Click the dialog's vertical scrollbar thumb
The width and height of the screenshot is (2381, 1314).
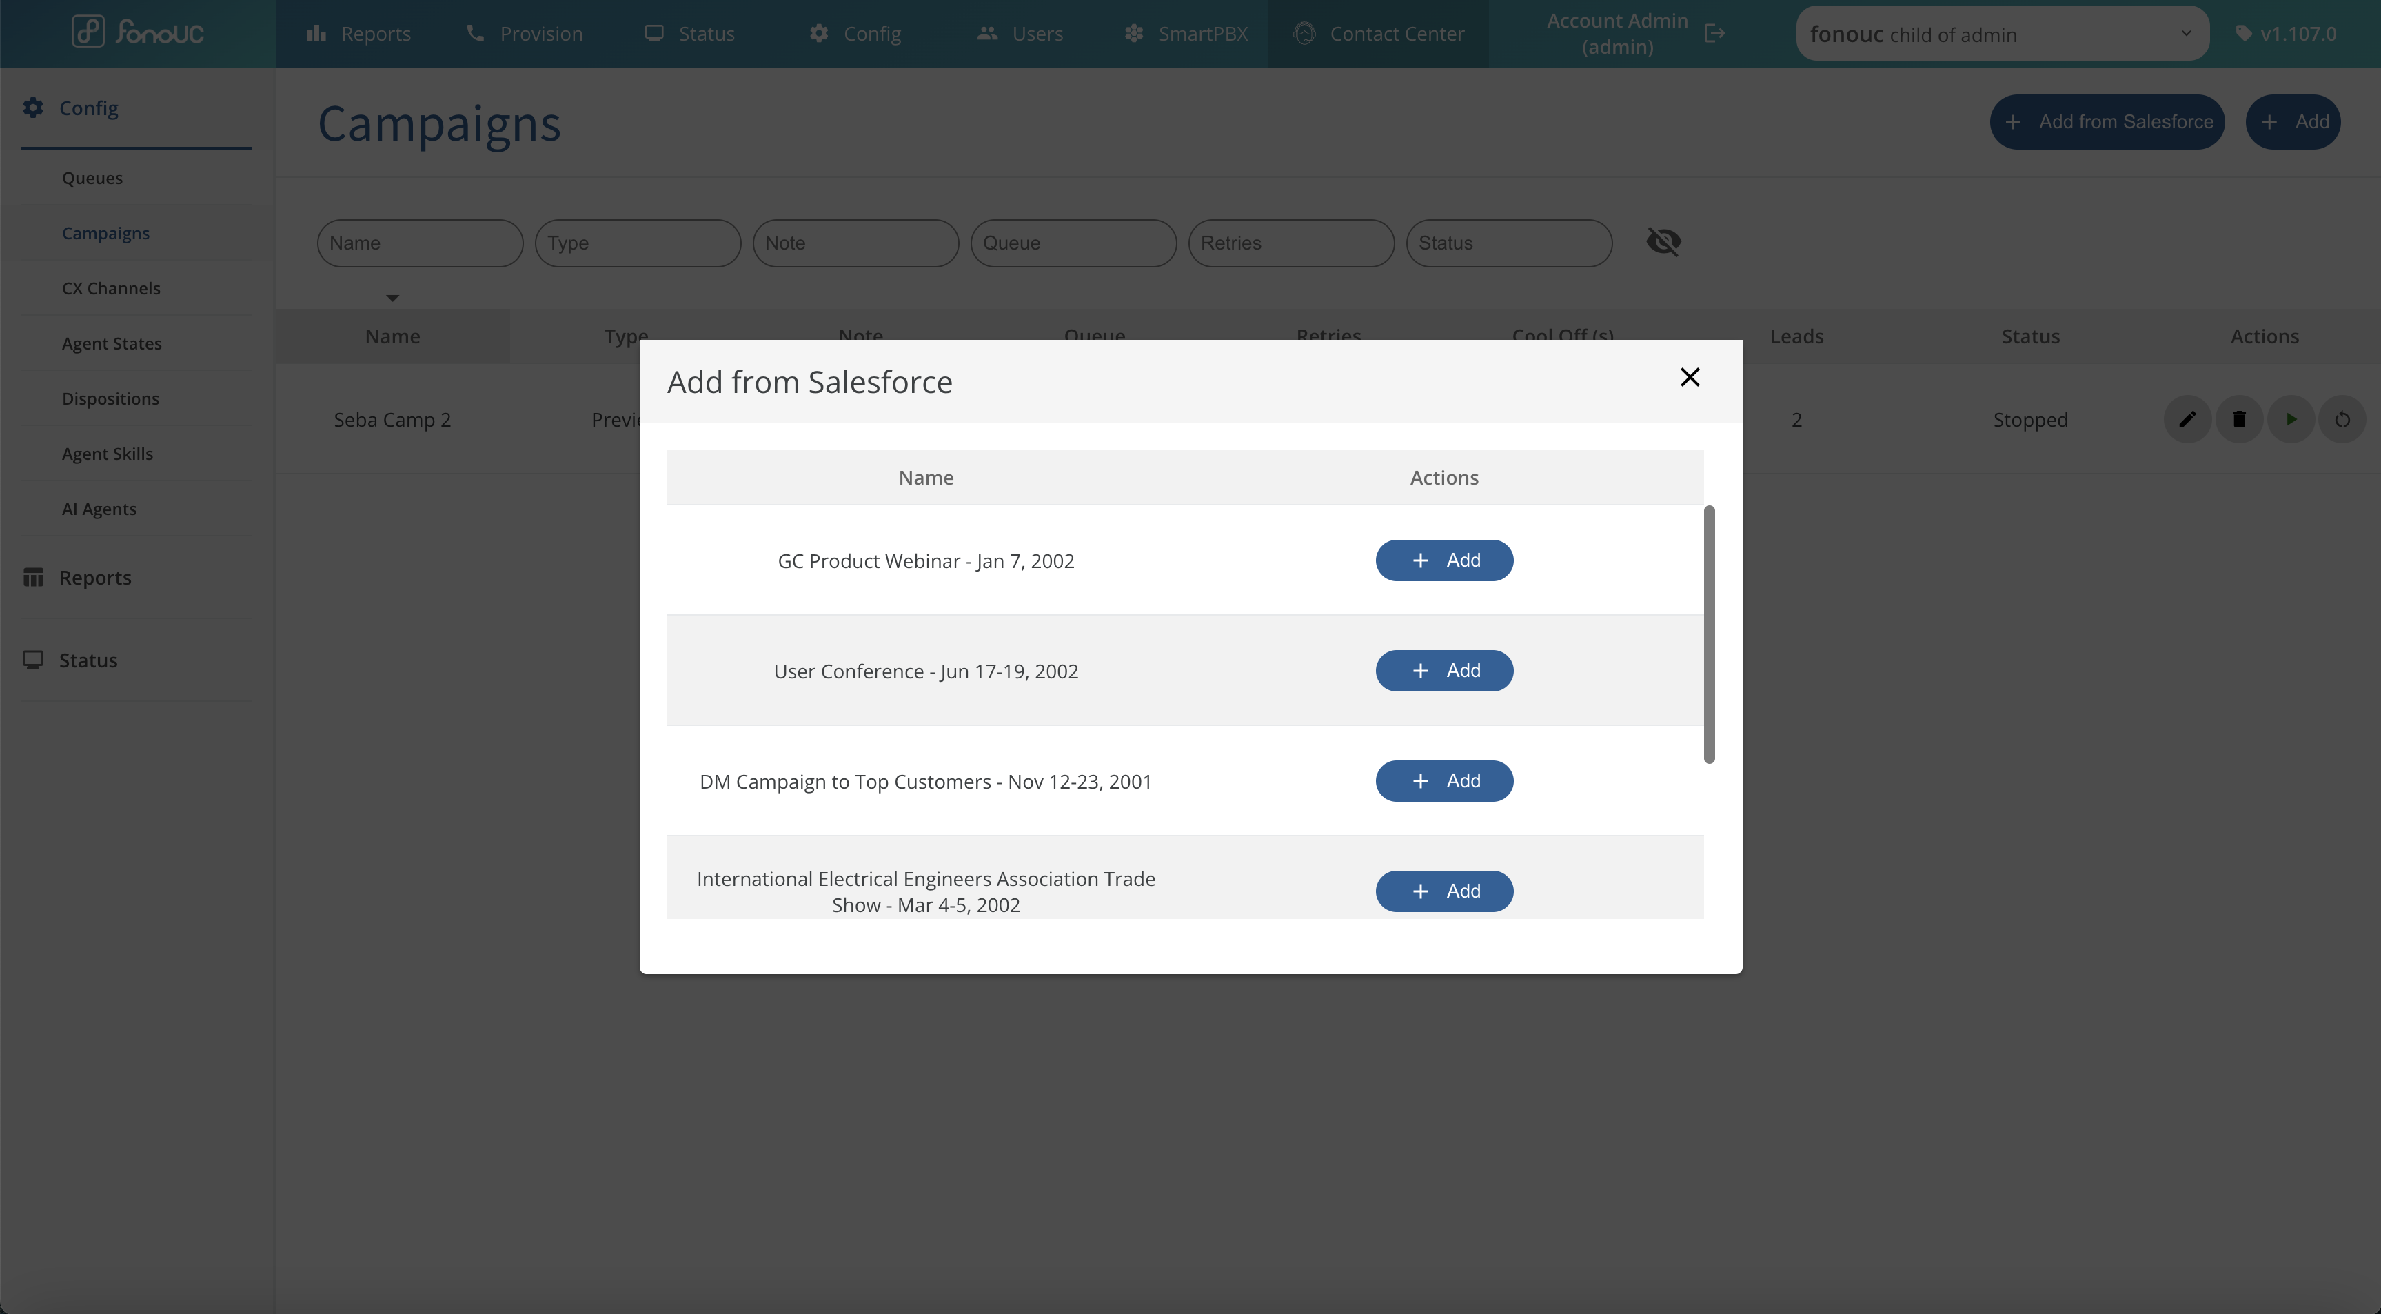(1709, 634)
